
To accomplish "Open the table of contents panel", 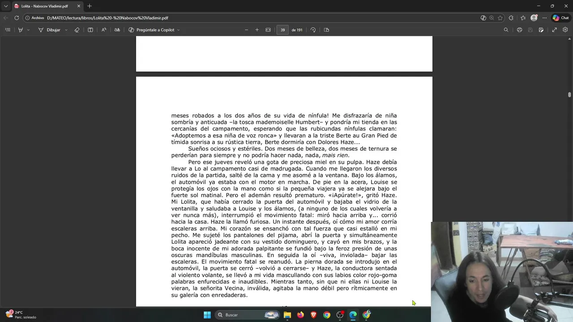I will (8, 30).
